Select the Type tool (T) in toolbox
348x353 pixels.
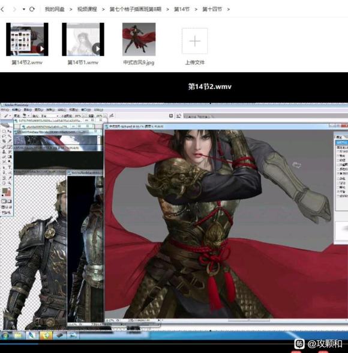10,167
